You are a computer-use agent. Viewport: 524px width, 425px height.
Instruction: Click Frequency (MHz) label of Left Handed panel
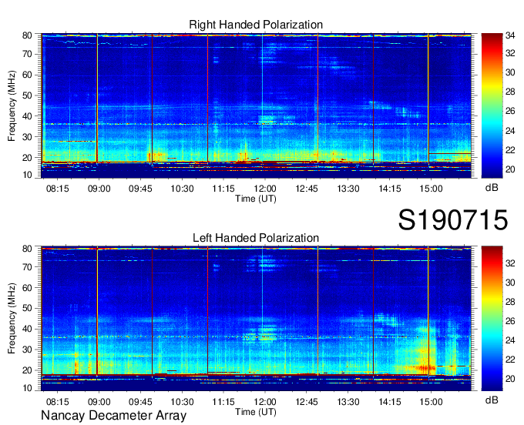(12, 319)
